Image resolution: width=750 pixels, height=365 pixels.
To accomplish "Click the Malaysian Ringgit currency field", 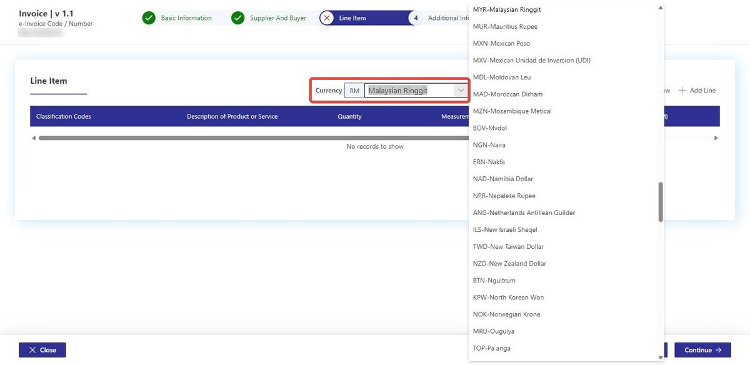I will [x=409, y=91].
